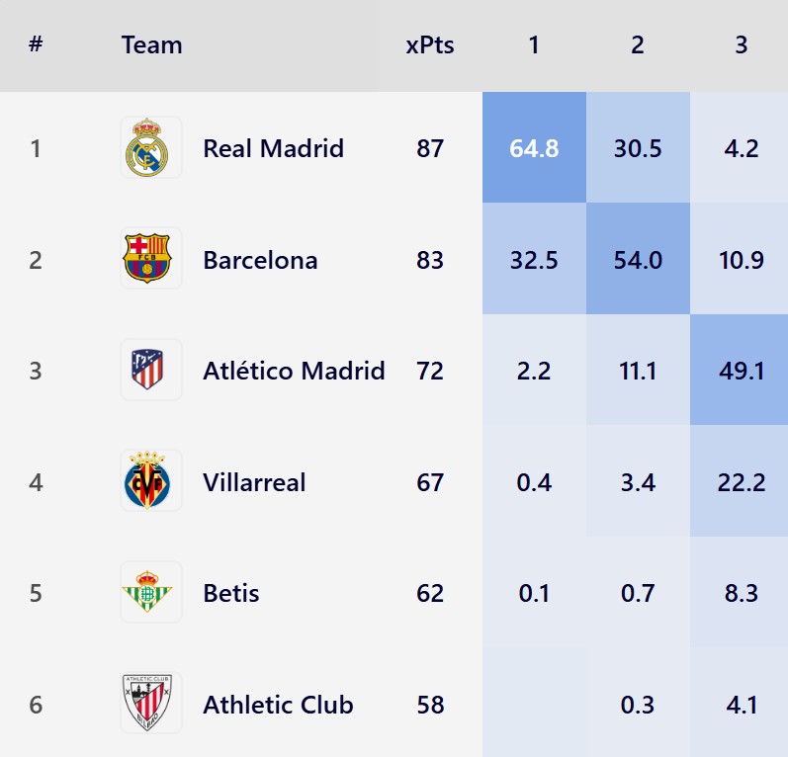Click Real Madrid's 64.8 first-place cell
Screen dimensions: 788x757
534,148
